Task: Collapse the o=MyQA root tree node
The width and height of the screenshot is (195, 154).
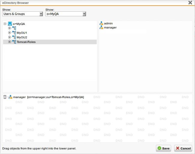Action: pyautogui.click(x=5, y=23)
